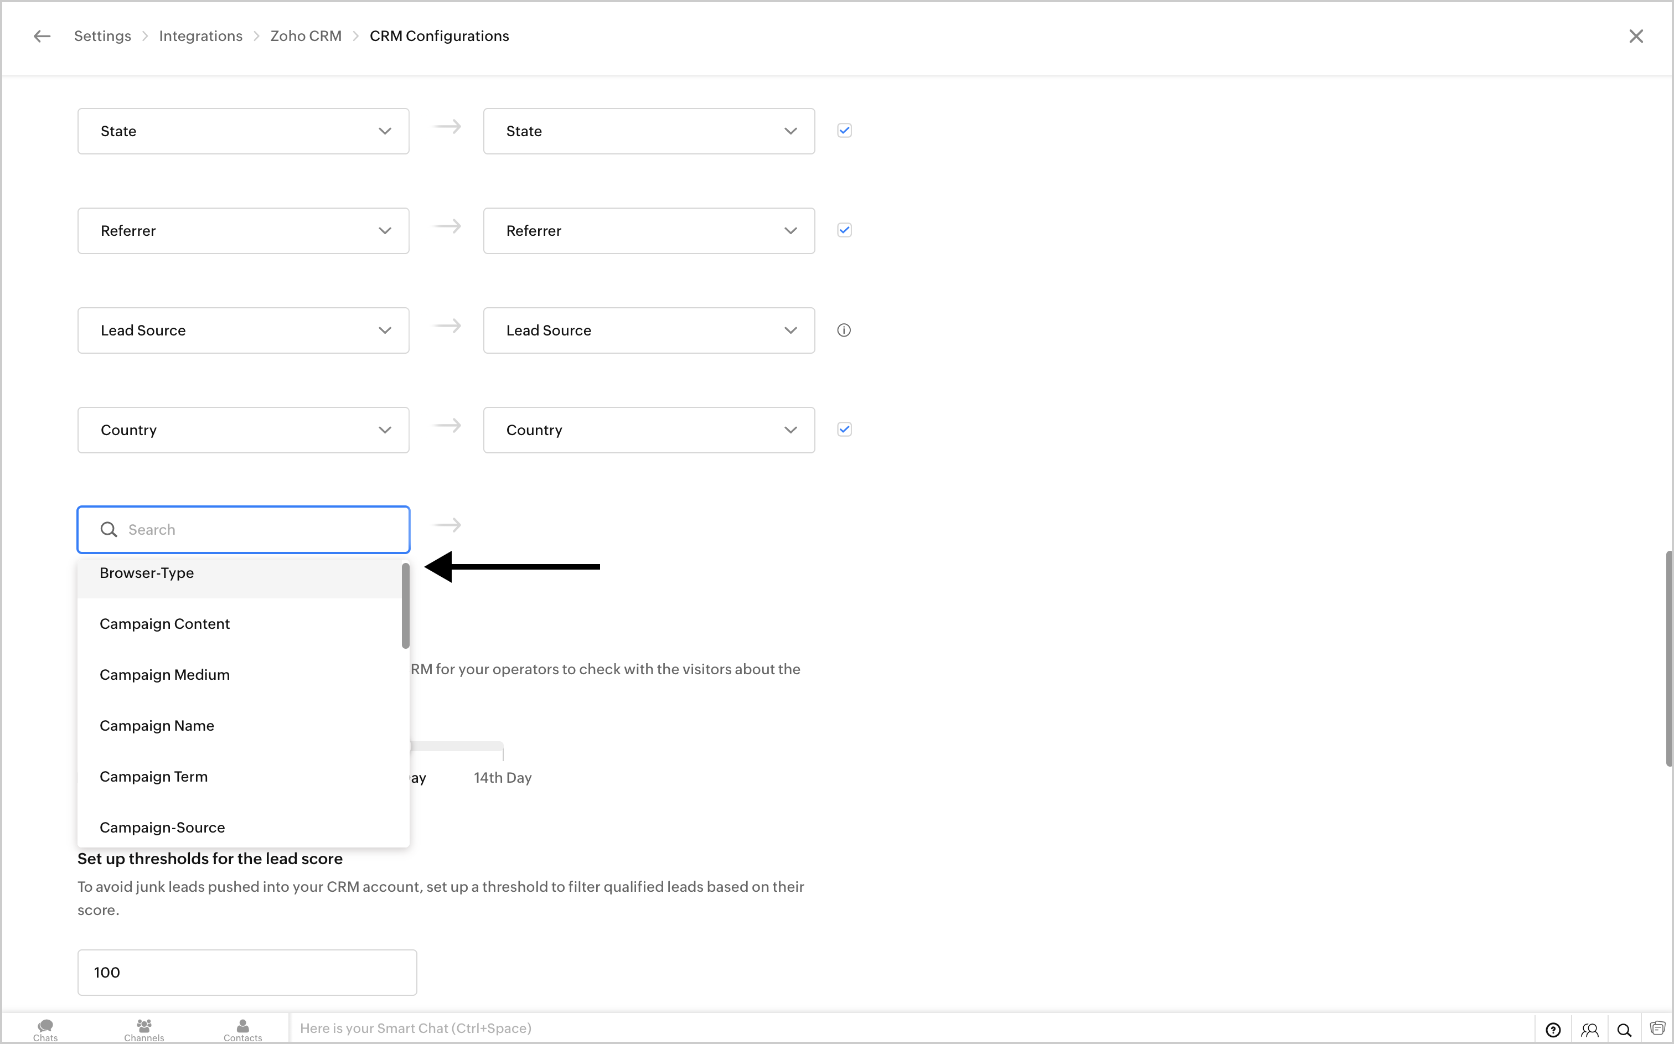Go to Integrations breadcrumb link
The width and height of the screenshot is (1674, 1044).
200,36
